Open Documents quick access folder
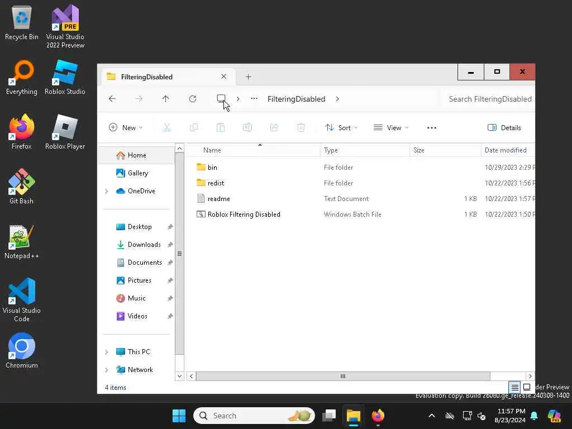572x429 pixels. (145, 263)
